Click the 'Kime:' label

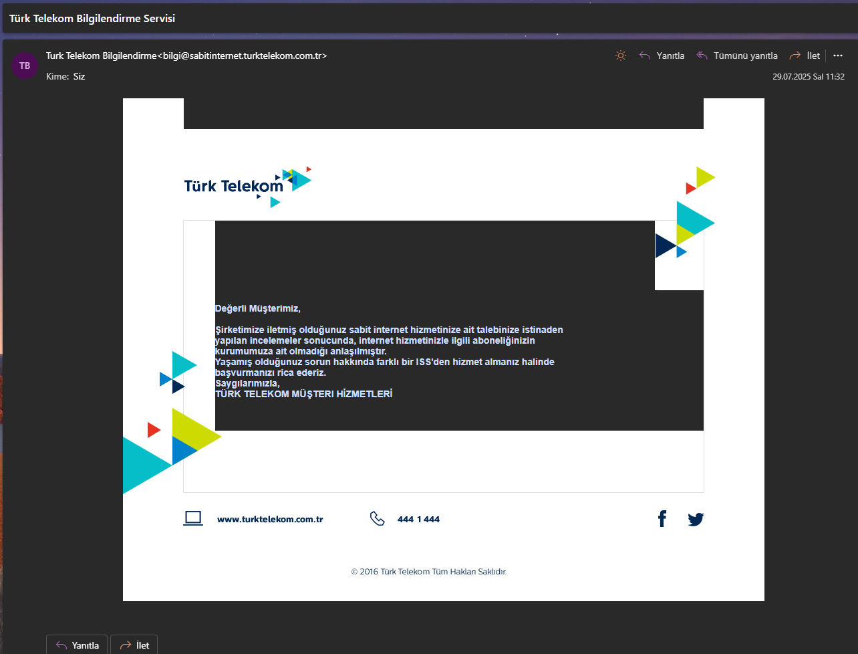(x=57, y=76)
